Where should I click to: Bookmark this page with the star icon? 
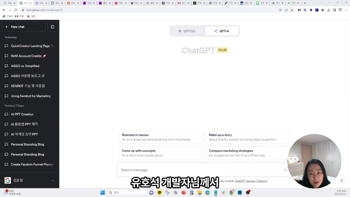[292, 10]
